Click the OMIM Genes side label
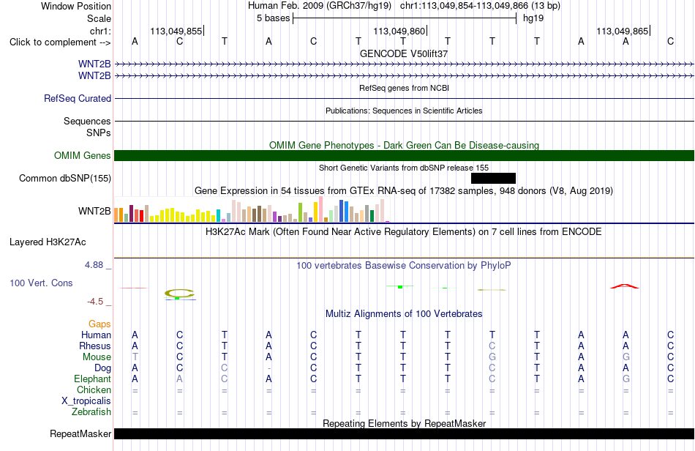695x451 pixels. point(83,156)
